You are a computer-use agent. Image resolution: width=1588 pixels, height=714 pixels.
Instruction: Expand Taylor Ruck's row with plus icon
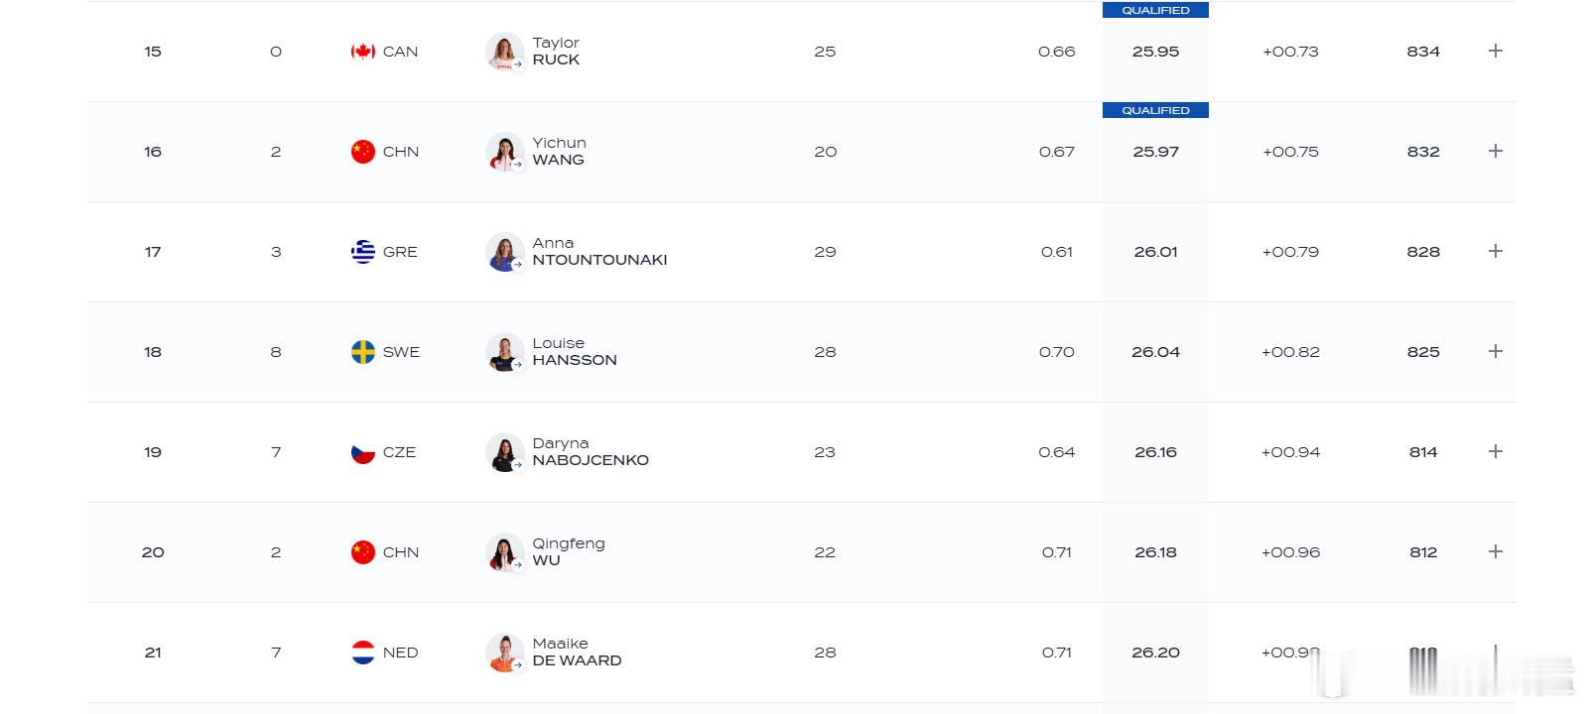[x=1496, y=51]
